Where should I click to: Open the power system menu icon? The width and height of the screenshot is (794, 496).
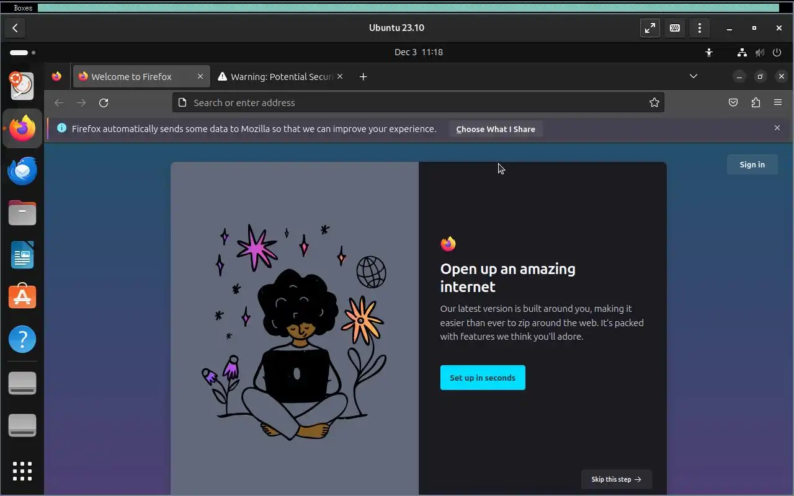pyautogui.click(x=777, y=53)
